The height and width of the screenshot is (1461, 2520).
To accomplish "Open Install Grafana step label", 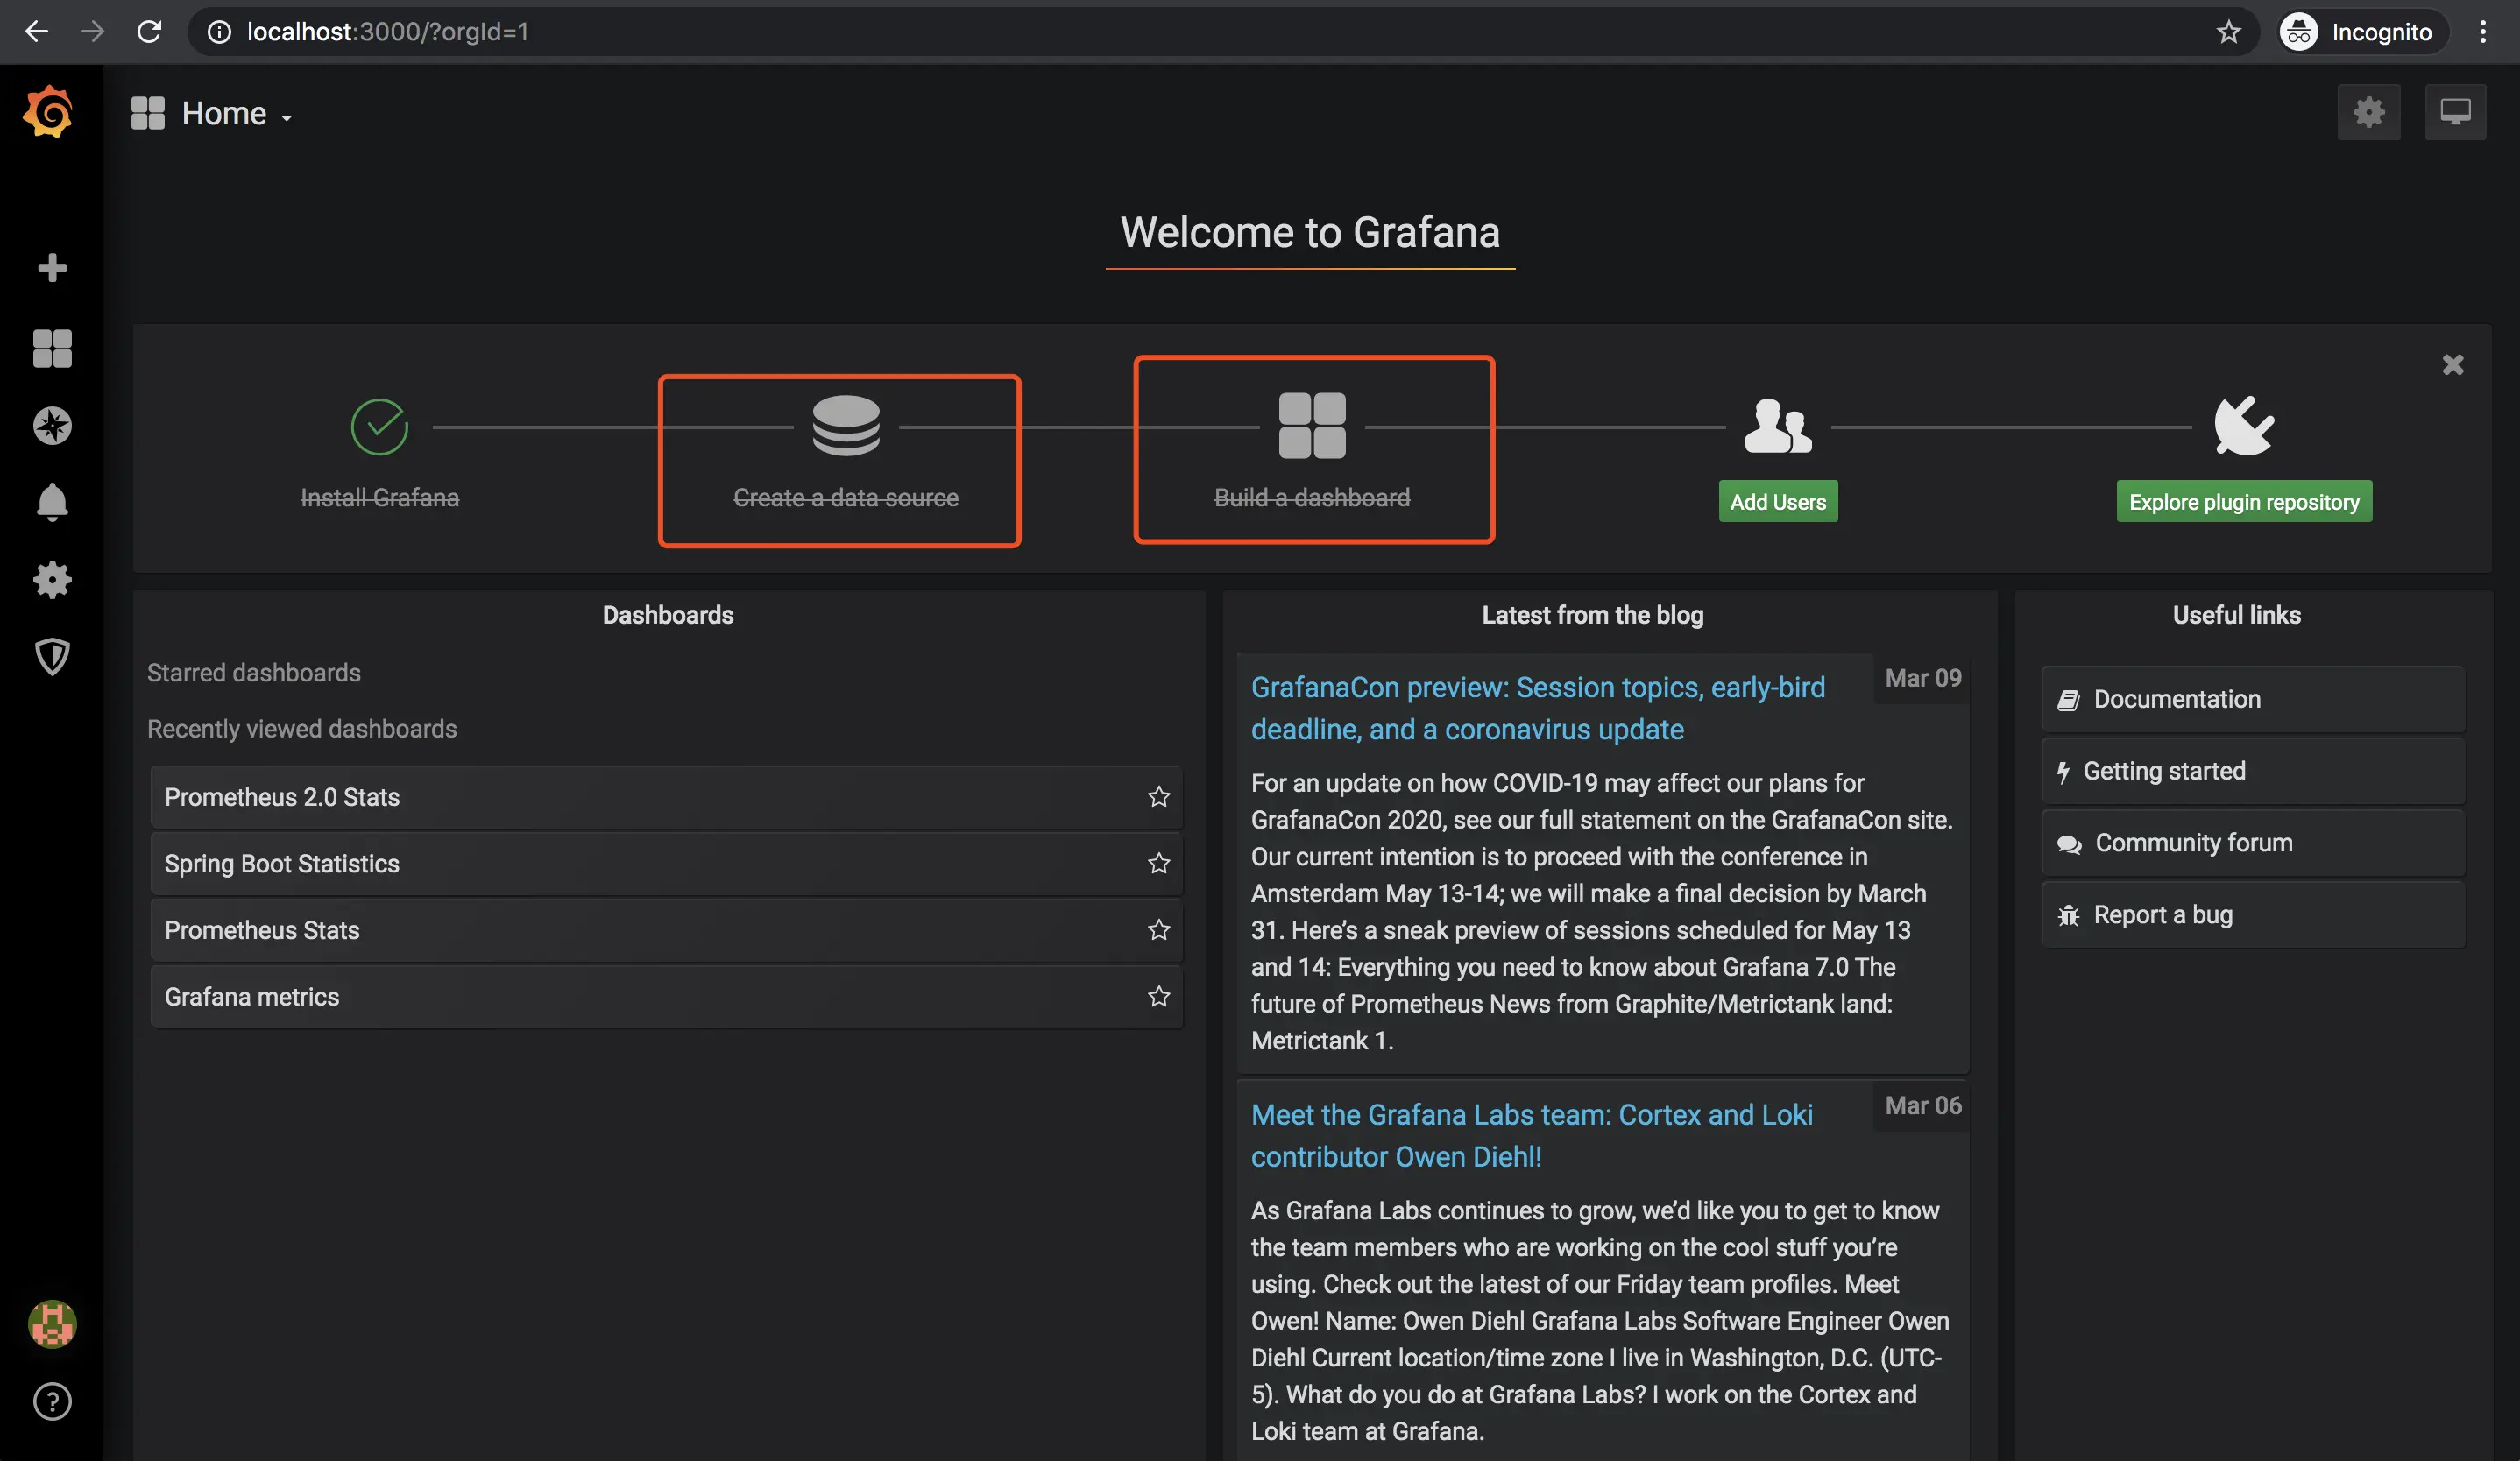I will click(x=379, y=498).
